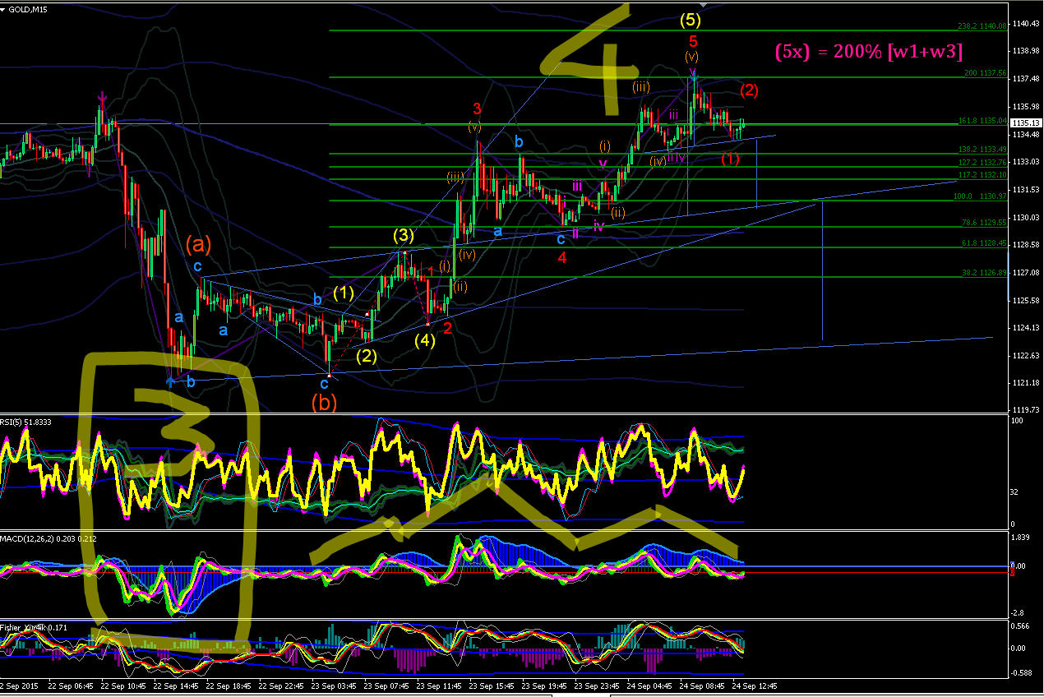Viewport: 1044px width, 697px height.
Task: Click the Fibonacci level '117.2 1132.10'
Action: (983, 175)
